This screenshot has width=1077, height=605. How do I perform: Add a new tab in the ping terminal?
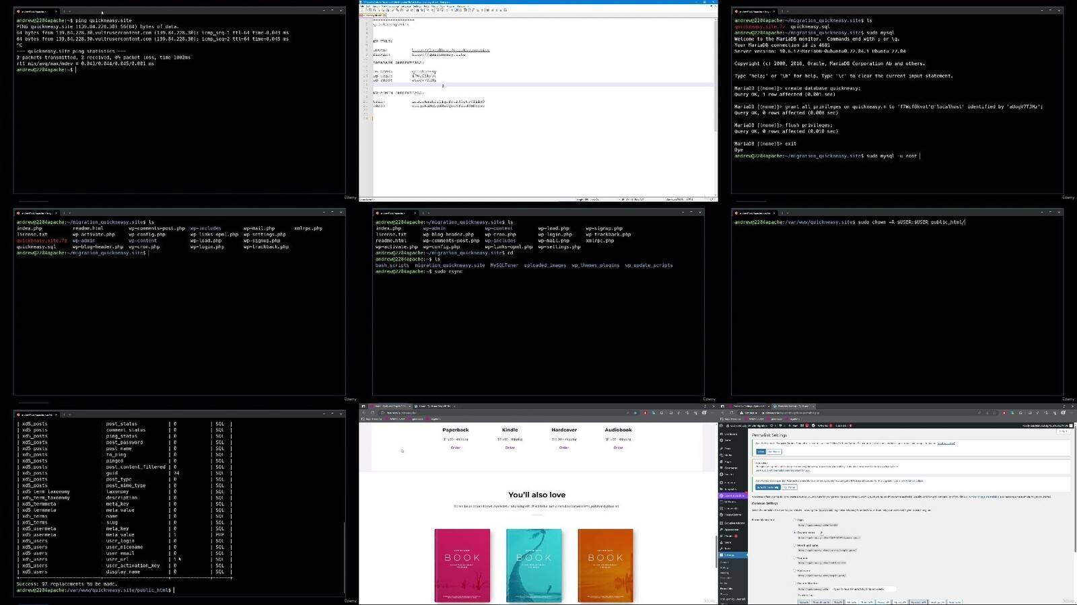coord(64,11)
